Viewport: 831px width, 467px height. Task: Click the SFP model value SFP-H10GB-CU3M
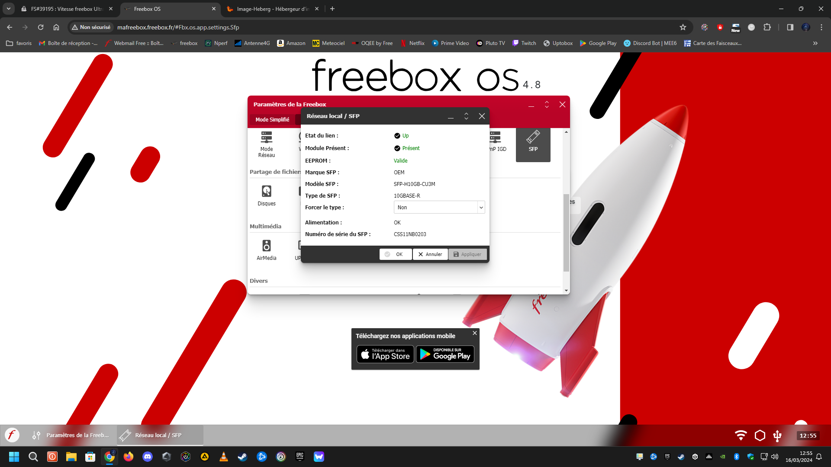(x=414, y=184)
